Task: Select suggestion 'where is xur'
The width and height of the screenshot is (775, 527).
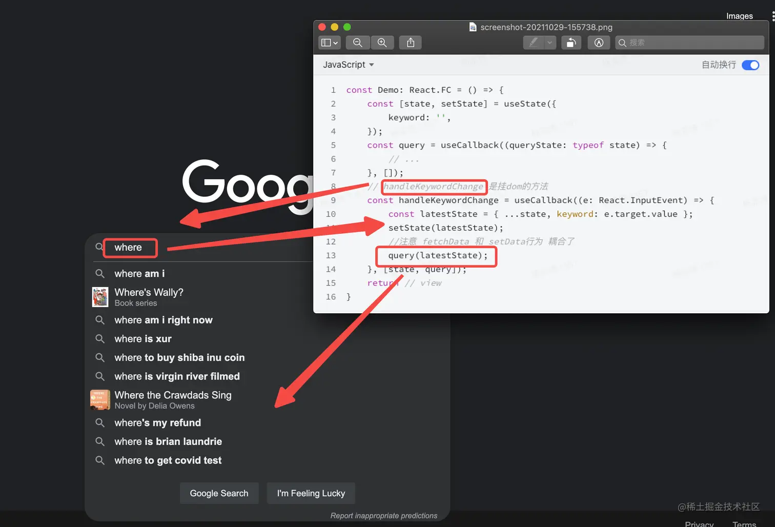Action: 143,339
